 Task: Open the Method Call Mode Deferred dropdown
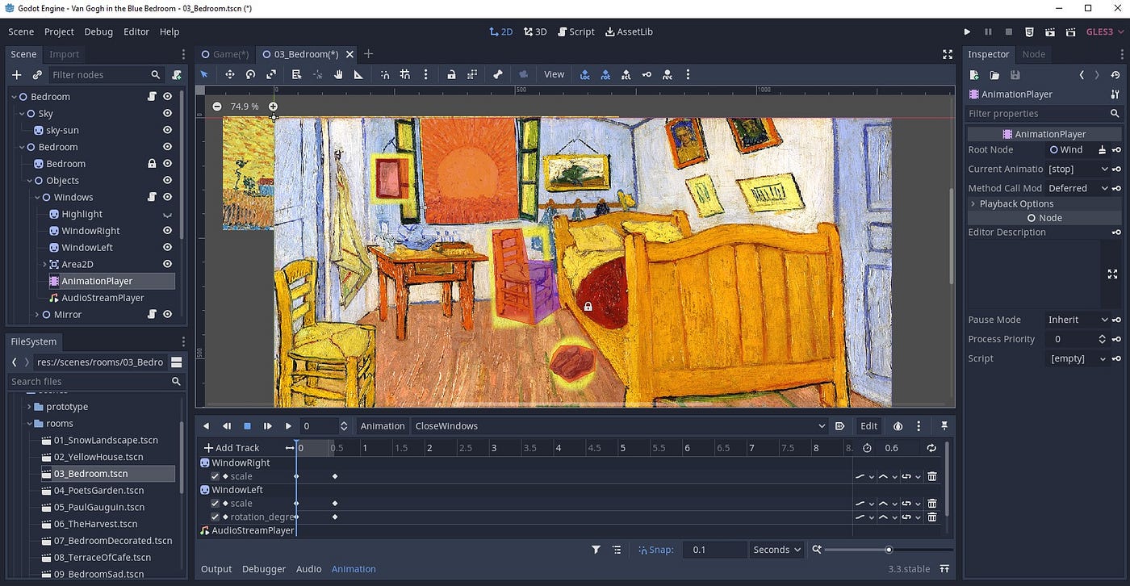click(x=1078, y=188)
